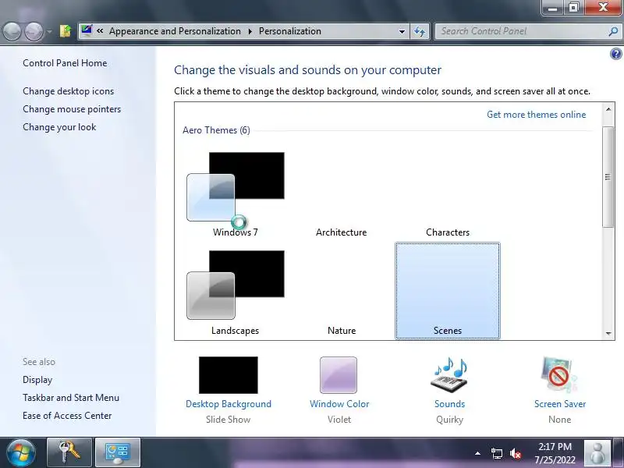Viewport: 624px width, 468px height.
Task: Click the Control Panel taskbar button
Action: (118, 452)
